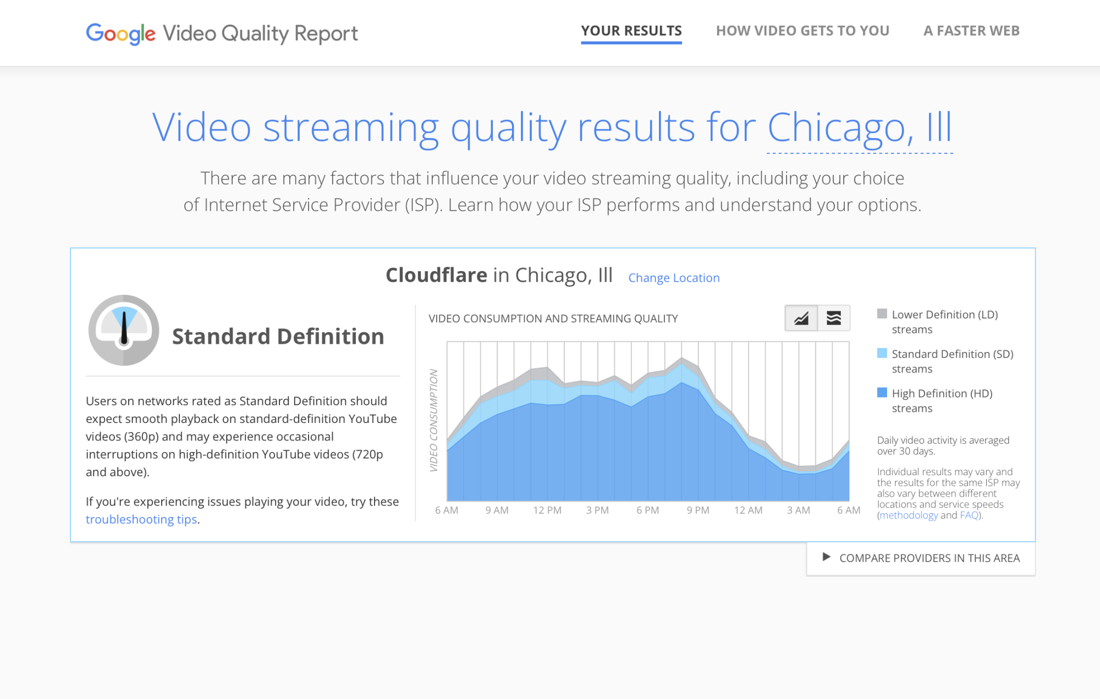Open the FAQ link
Screen dimensions: 1100x699
coord(969,515)
